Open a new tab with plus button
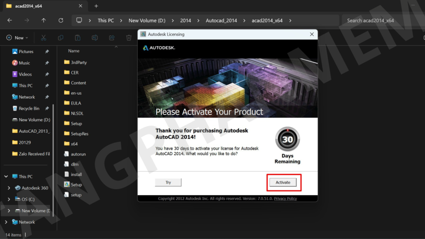Image resolution: width=425 pixels, height=239 pixels. 96,6
